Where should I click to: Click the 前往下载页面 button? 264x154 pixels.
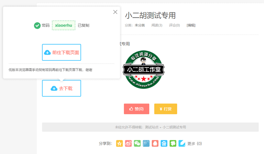pyautogui.click(x=61, y=52)
